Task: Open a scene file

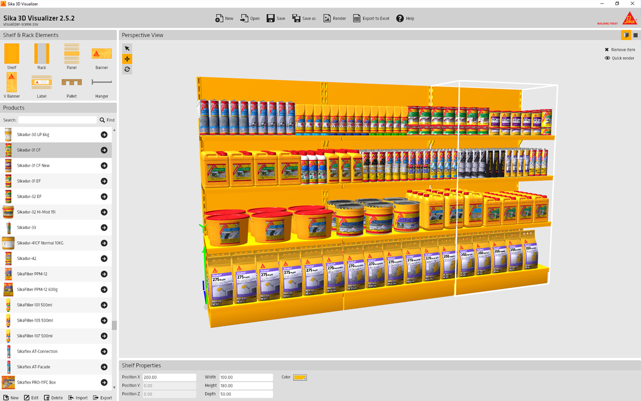Action: click(x=250, y=18)
